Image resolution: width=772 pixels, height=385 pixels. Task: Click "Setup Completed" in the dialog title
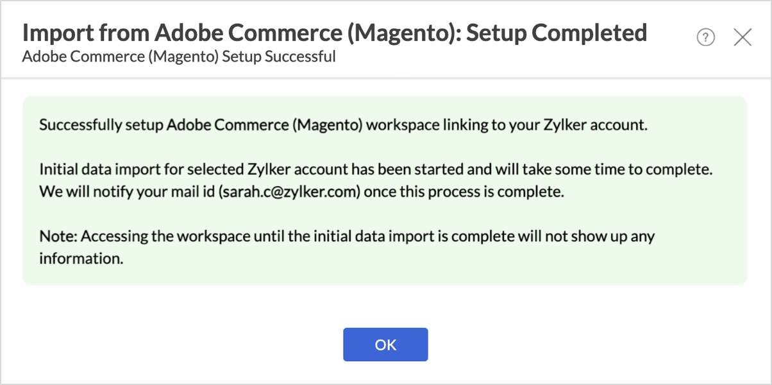click(557, 33)
